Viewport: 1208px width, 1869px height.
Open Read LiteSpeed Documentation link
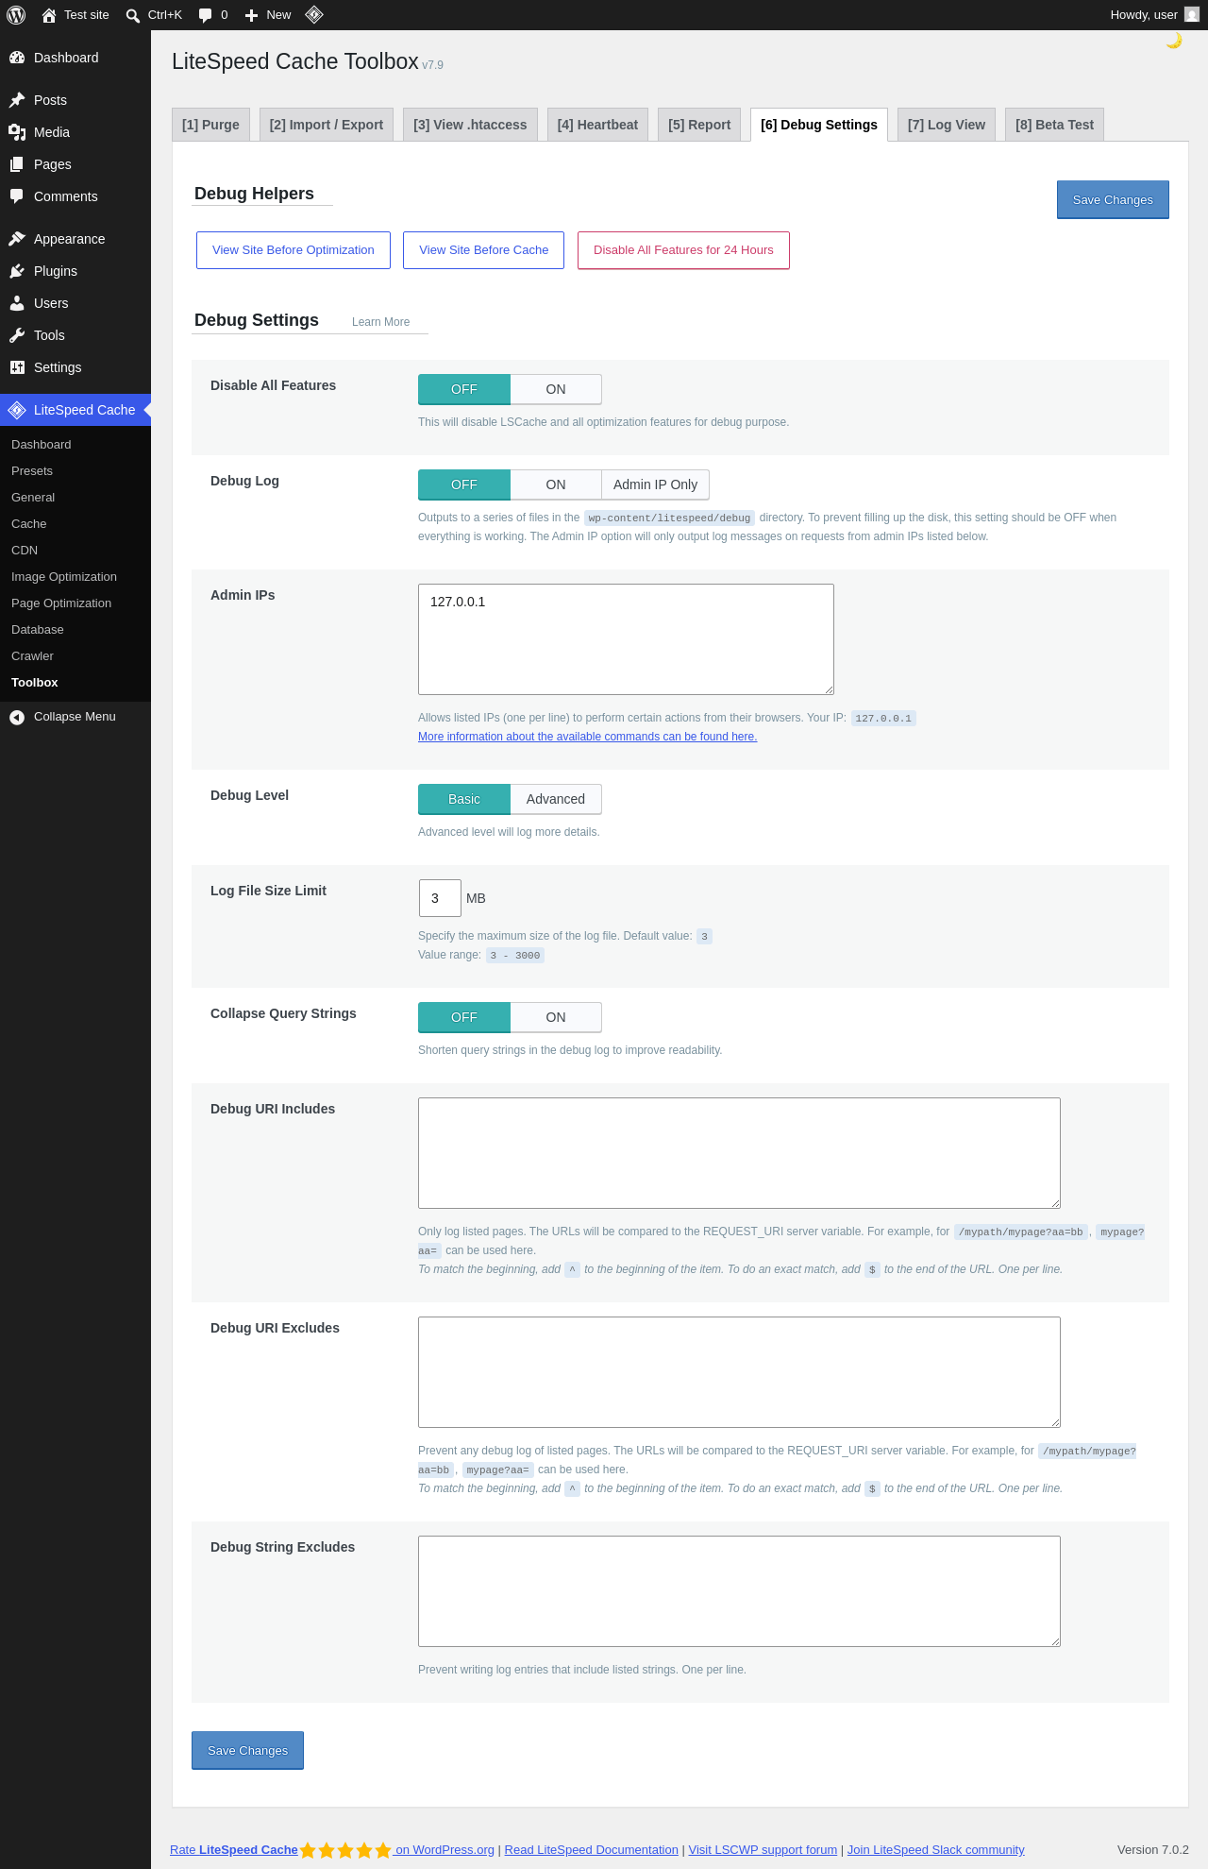[x=592, y=1850]
